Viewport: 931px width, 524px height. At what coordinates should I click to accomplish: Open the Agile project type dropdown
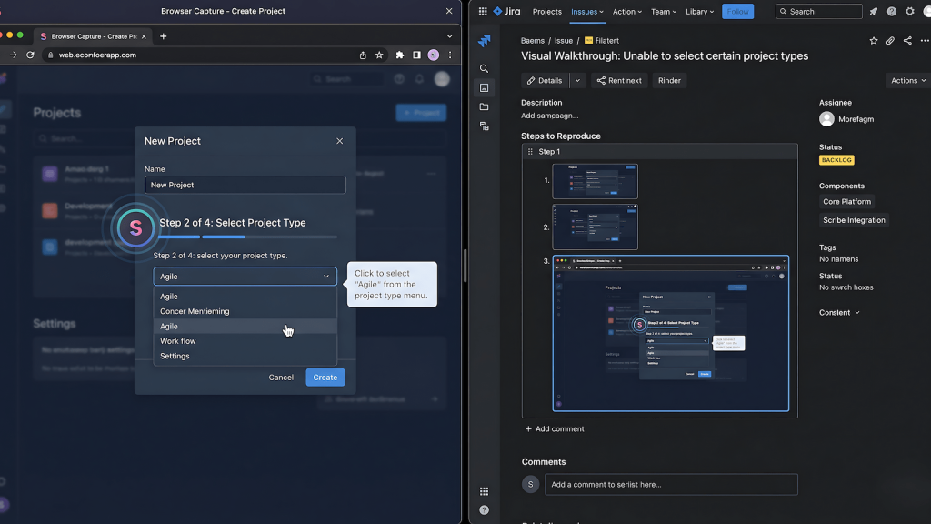tap(245, 276)
